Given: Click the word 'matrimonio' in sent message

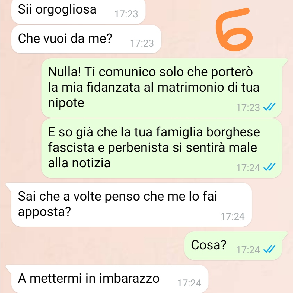Looking at the screenshot, I should pyautogui.click(x=190, y=87).
